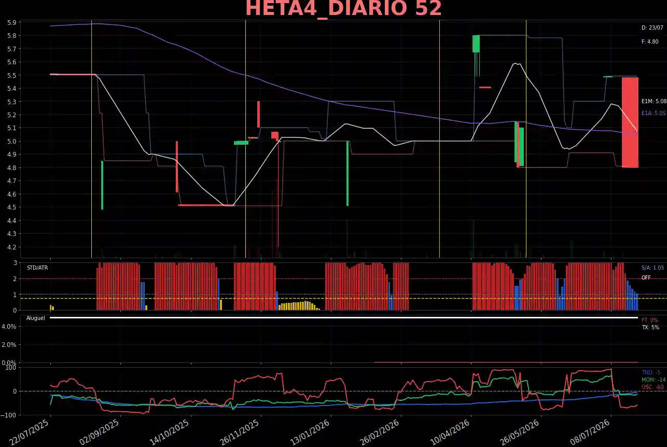Click the green 'MOM: -14' indicator label
The height and width of the screenshot is (447, 667).
point(654,380)
